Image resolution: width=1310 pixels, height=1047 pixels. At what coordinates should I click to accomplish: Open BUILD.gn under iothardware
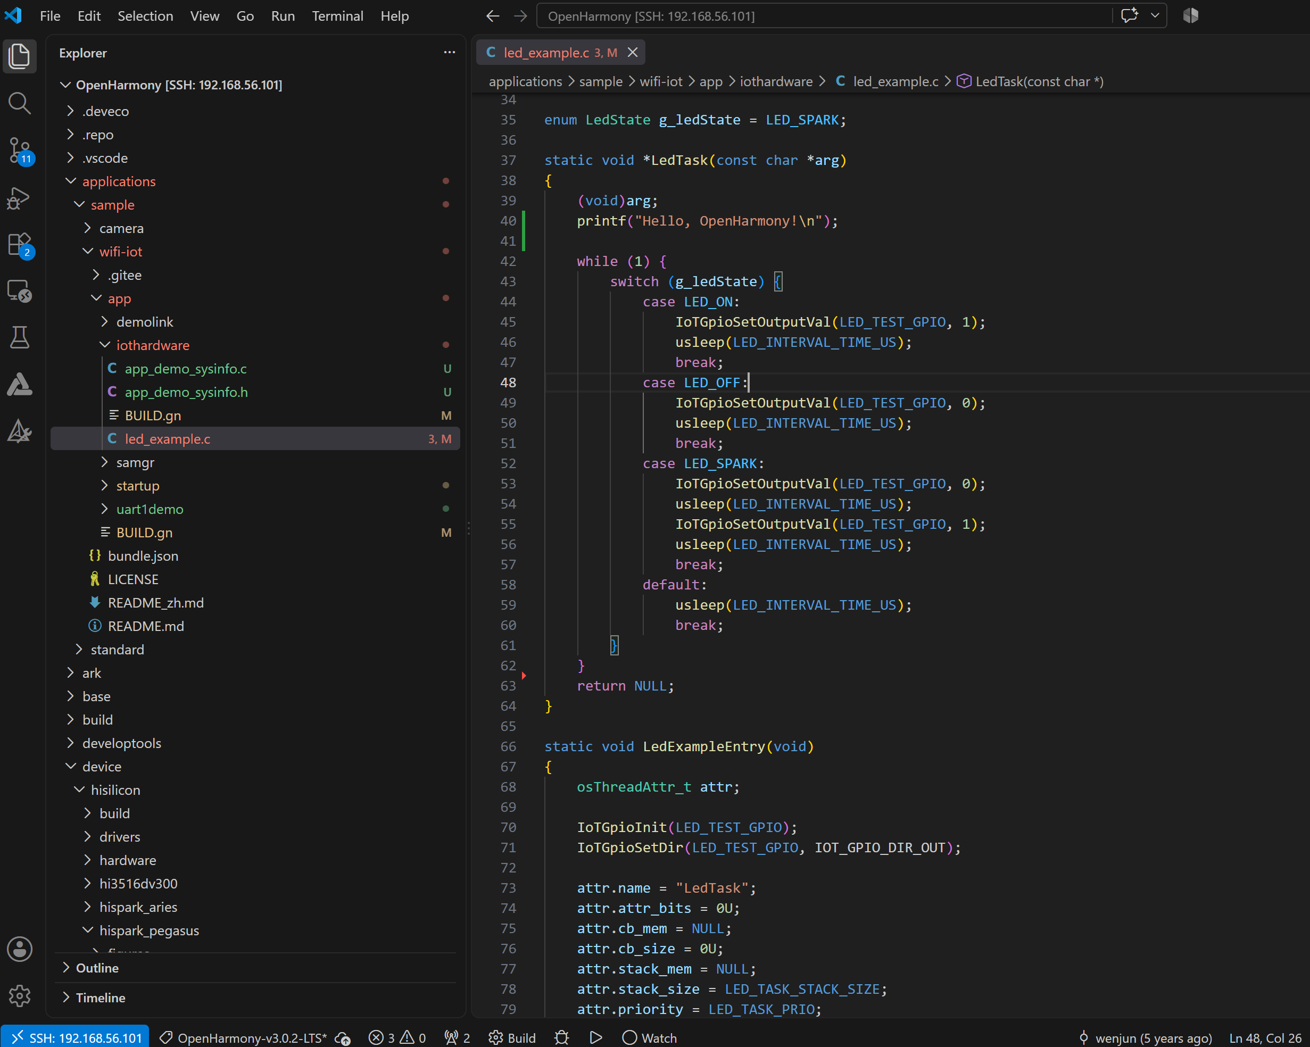tap(255, 415)
